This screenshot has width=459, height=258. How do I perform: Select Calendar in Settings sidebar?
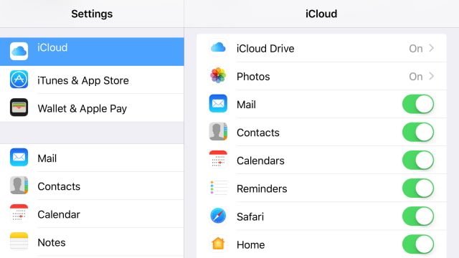click(x=92, y=214)
